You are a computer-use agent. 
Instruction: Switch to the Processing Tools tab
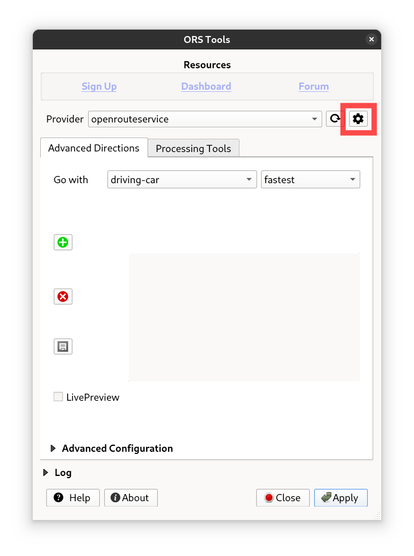click(x=193, y=148)
